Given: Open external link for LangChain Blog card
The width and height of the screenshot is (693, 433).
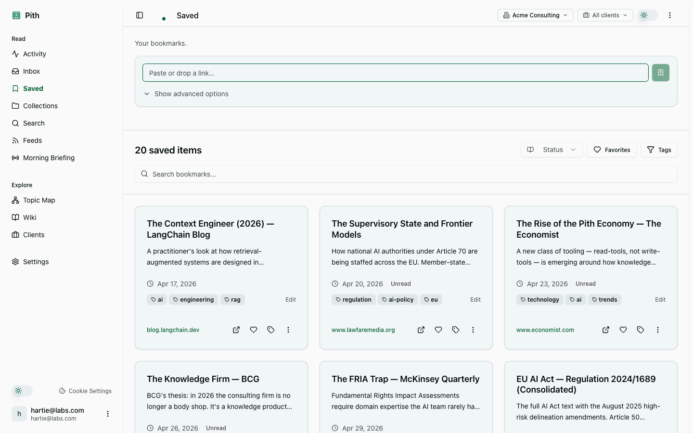Looking at the screenshot, I should coord(236,330).
